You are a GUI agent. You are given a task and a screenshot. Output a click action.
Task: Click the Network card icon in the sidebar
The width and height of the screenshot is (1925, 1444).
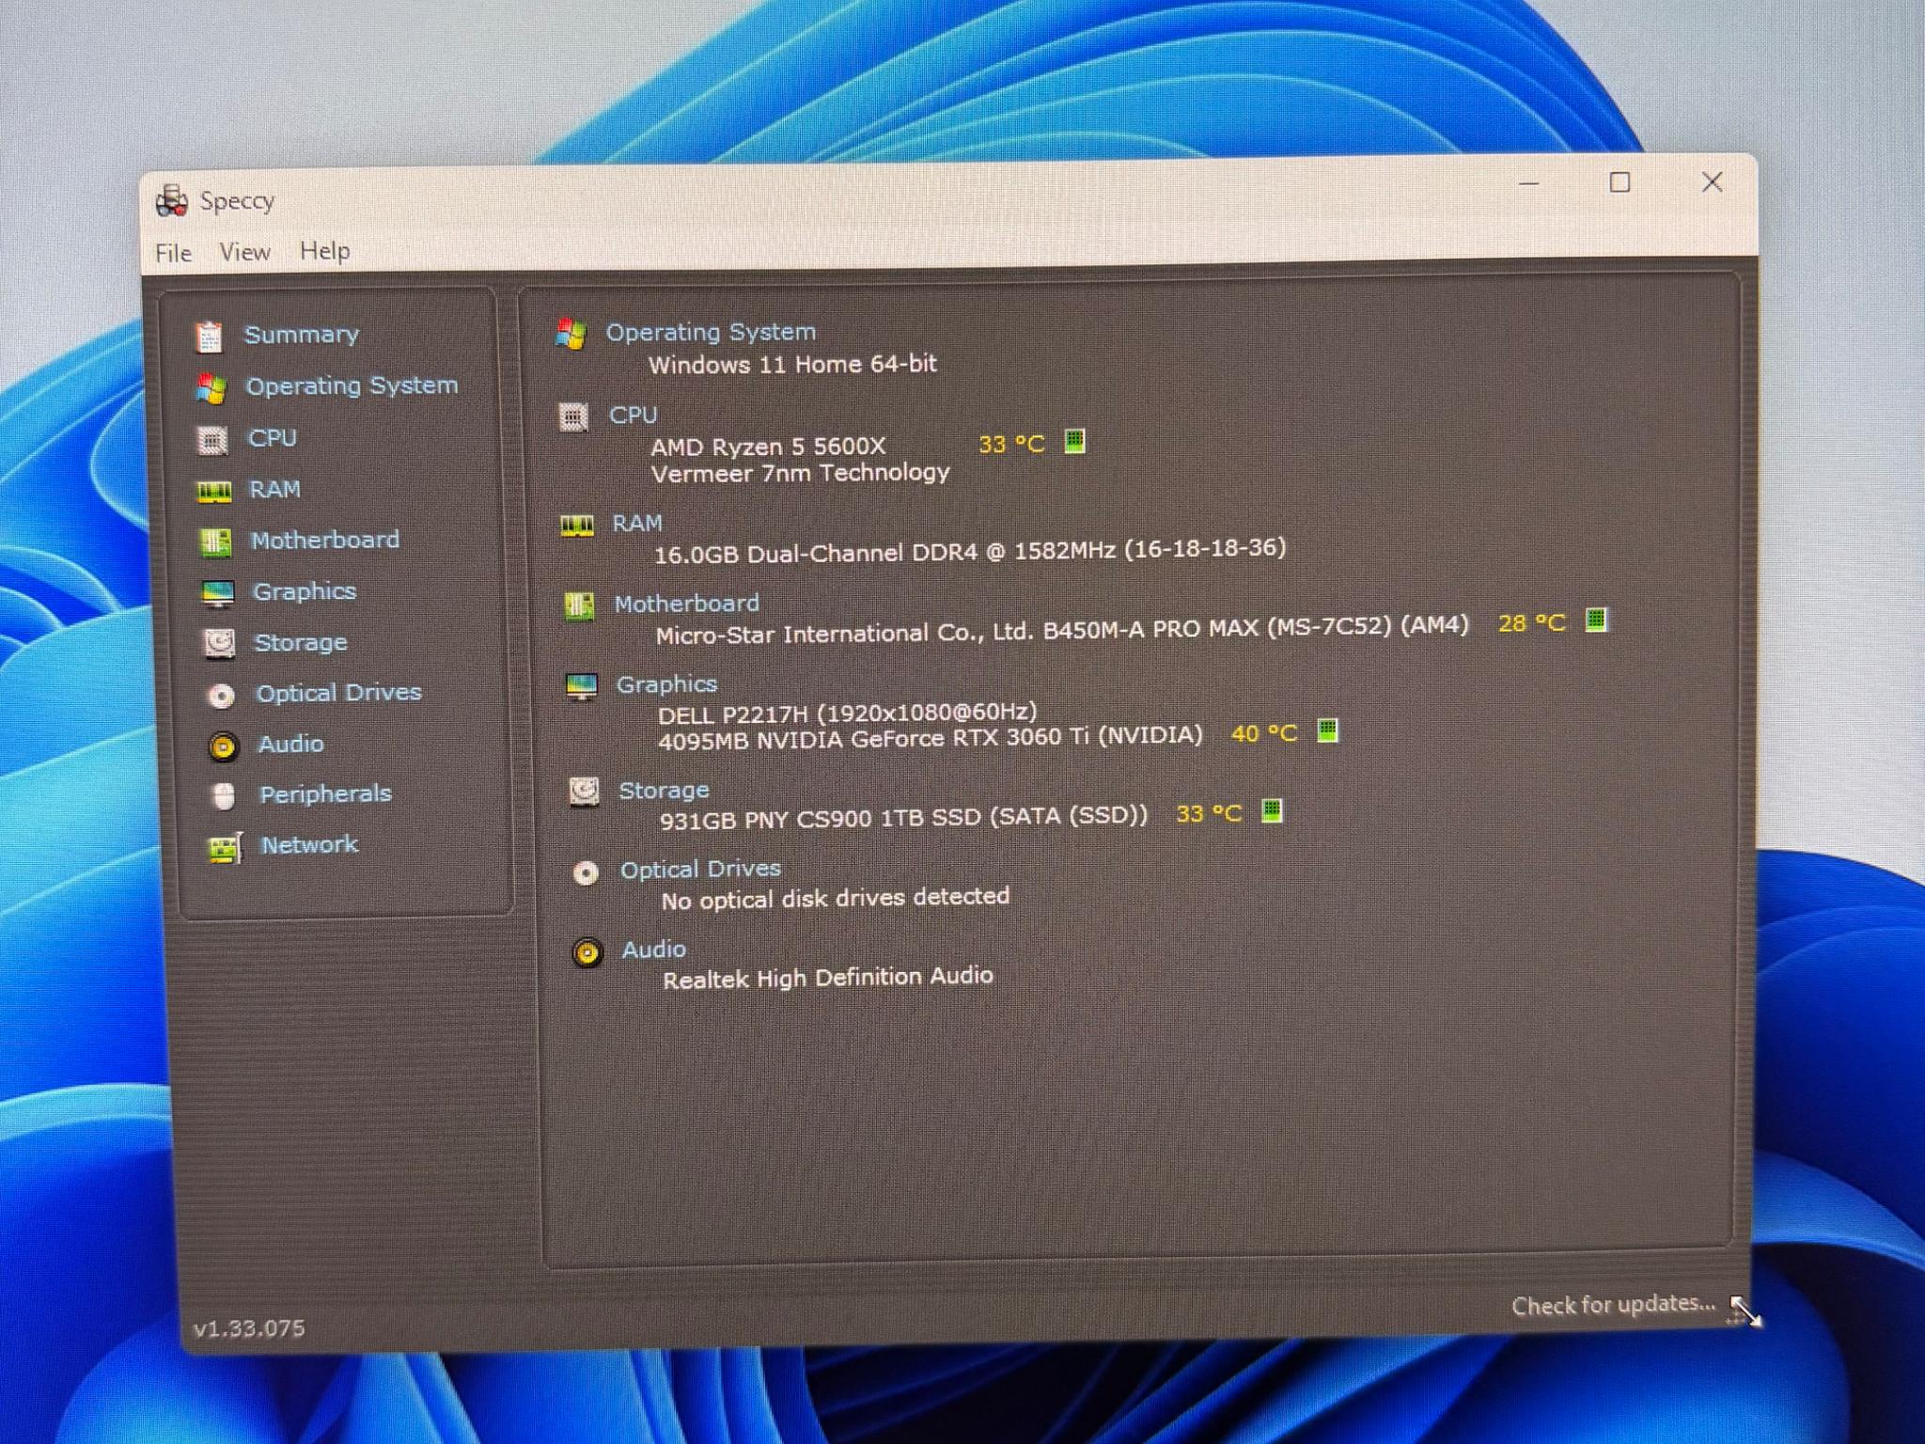[x=226, y=848]
